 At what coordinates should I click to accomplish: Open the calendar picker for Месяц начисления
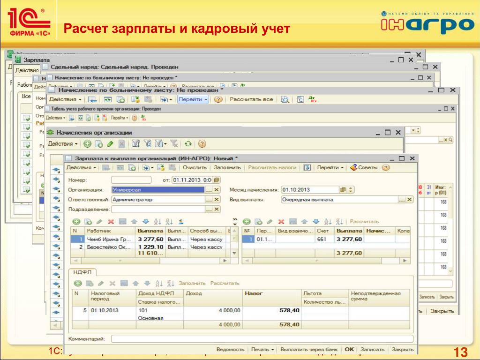(x=343, y=190)
